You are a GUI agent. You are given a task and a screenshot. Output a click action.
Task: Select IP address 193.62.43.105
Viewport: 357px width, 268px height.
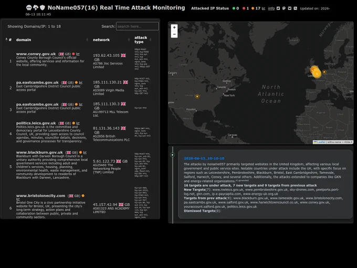pos(106,55)
